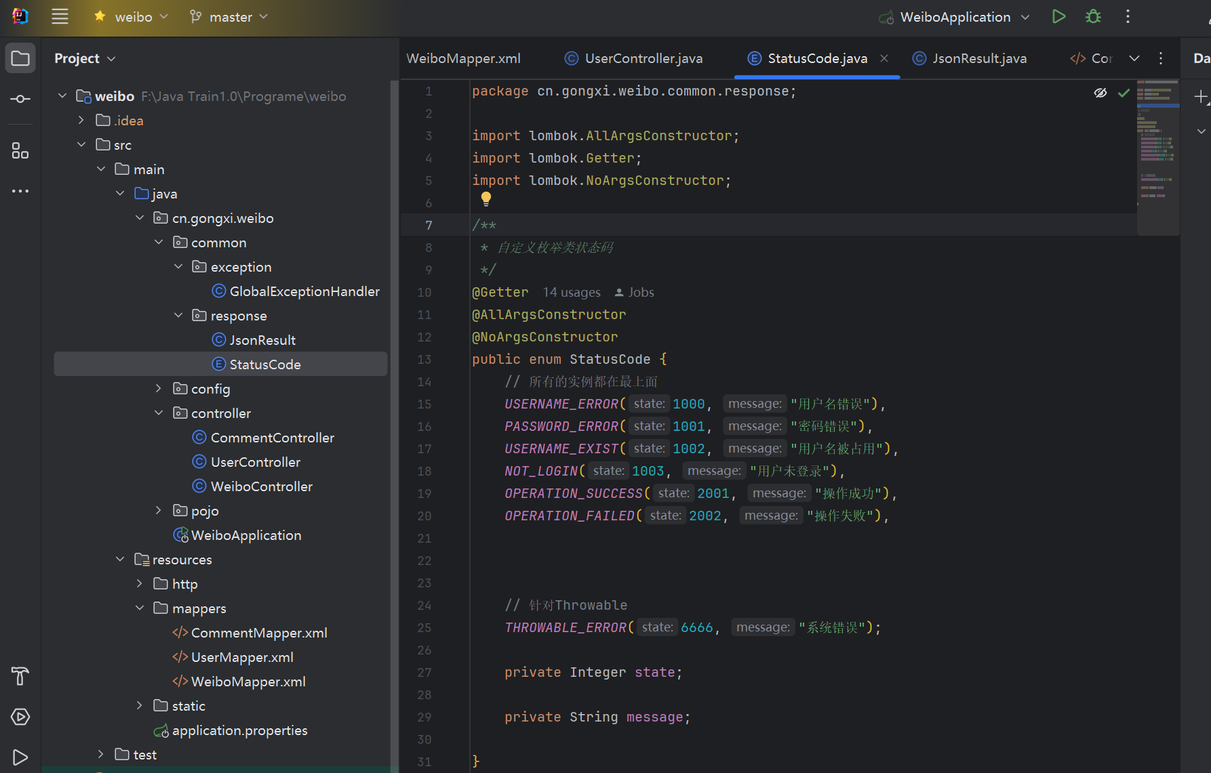Open the Project view mode dropdown
1211x773 pixels.
click(85, 58)
